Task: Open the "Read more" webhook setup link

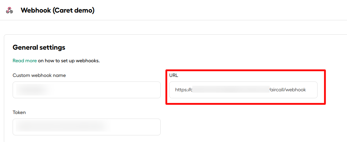Action: 25,61
